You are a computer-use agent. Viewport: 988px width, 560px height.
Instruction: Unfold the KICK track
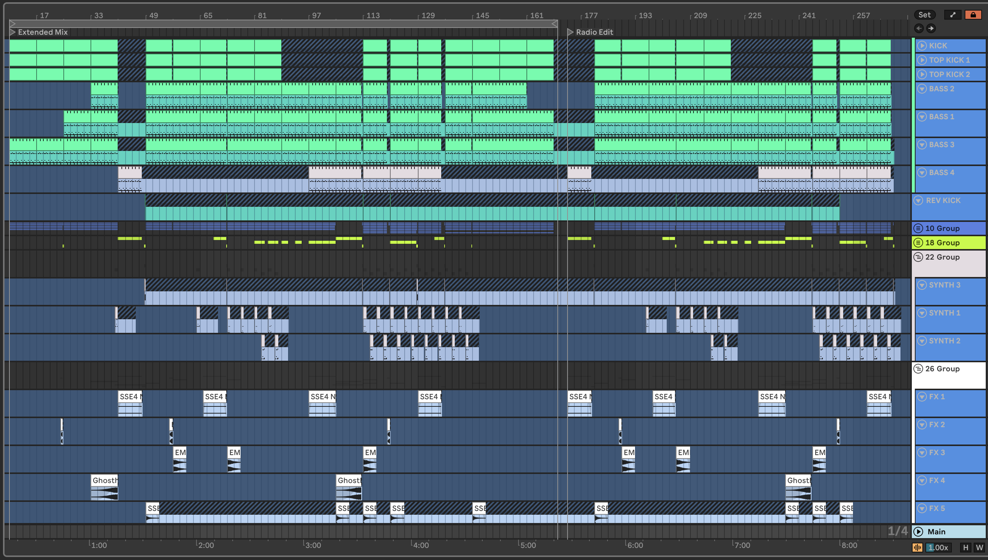coord(922,46)
